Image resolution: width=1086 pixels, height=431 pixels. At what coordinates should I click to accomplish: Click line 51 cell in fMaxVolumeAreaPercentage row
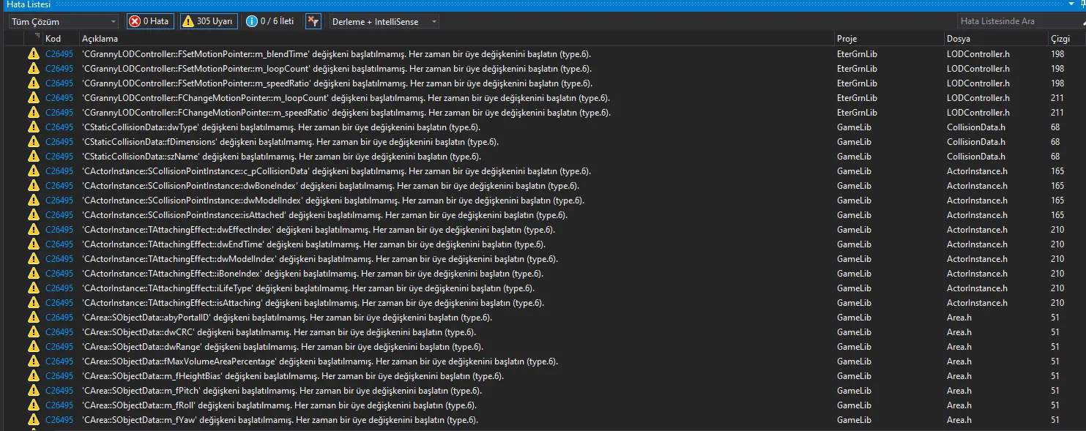tap(1055, 361)
